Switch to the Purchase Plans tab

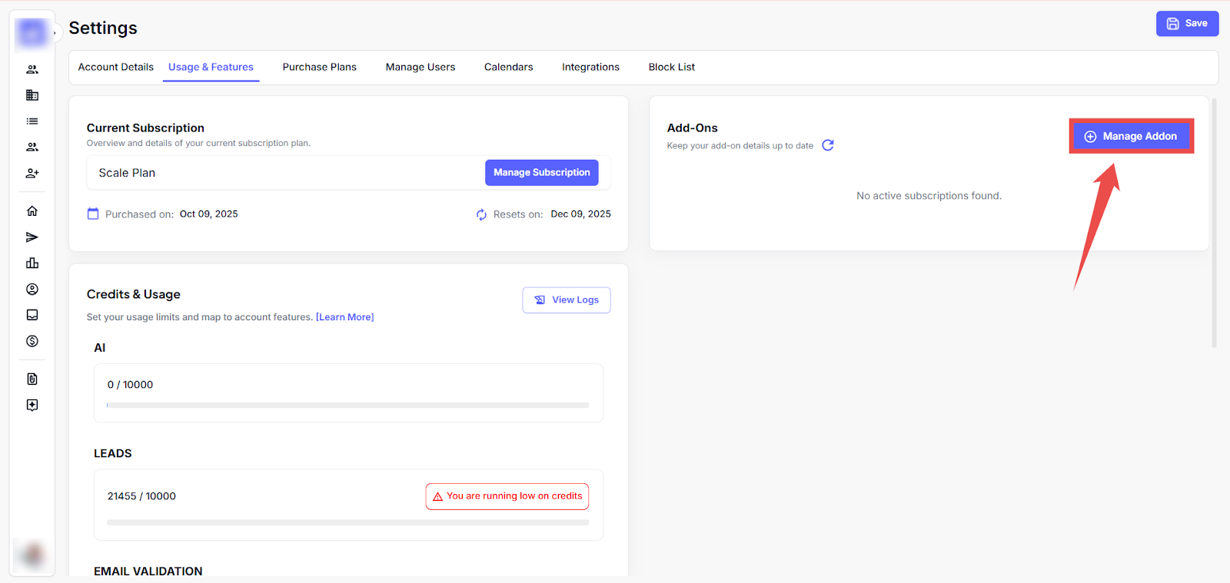(319, 68)
